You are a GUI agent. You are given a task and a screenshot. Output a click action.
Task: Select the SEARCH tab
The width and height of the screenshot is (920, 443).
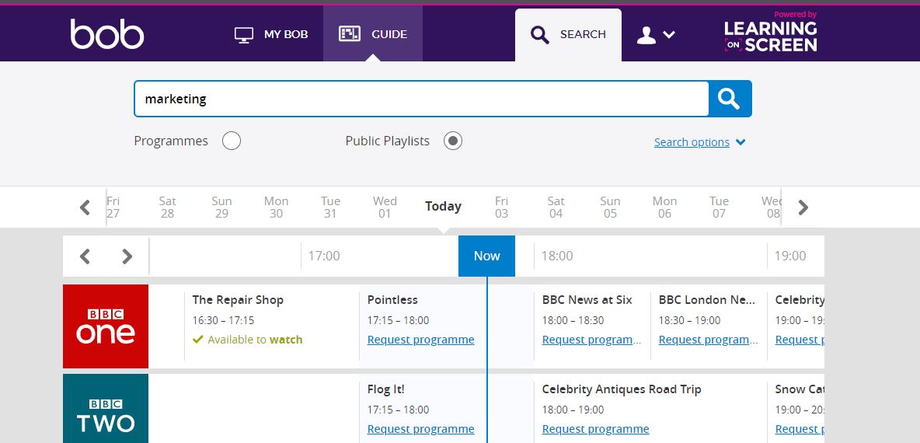pos(568,35)
